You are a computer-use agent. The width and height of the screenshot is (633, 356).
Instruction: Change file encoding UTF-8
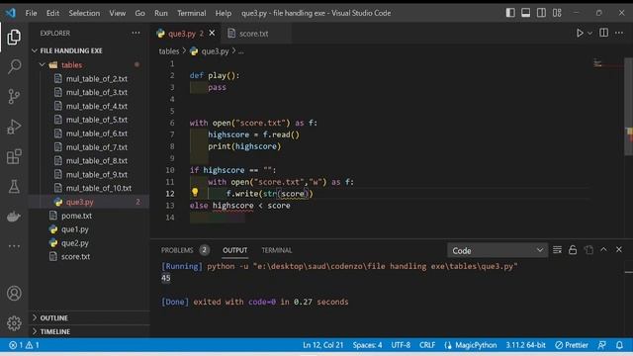pyautogui.click(x=401, y=345)
